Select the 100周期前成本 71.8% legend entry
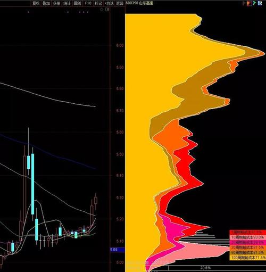 tap(248, 258)
